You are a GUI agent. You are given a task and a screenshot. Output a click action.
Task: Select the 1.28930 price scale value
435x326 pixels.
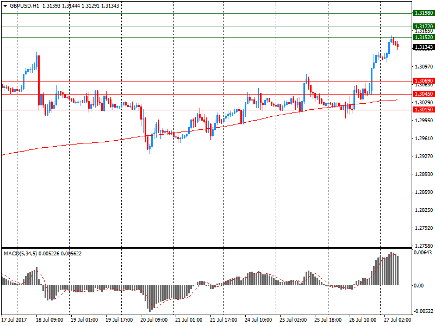tap(424, 174)
